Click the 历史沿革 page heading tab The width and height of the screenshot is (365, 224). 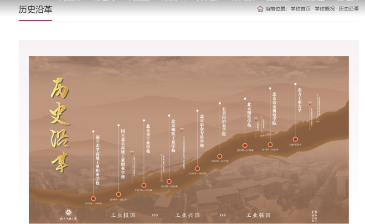pyautogui.click(x=35, y=10)
